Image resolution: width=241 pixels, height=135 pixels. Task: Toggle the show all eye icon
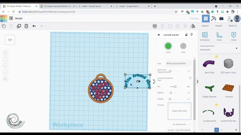pyautogui.click(x=155, y=26)
